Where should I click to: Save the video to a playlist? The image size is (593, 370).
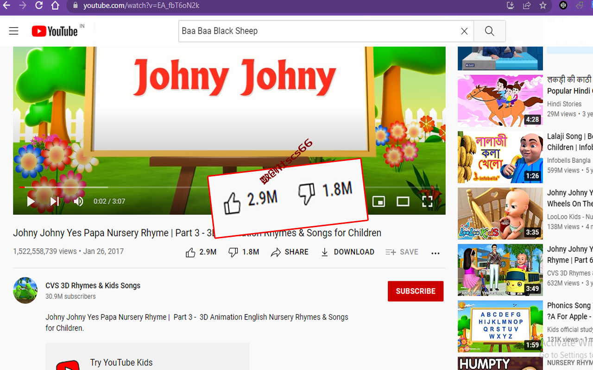[x=402, y=252]
